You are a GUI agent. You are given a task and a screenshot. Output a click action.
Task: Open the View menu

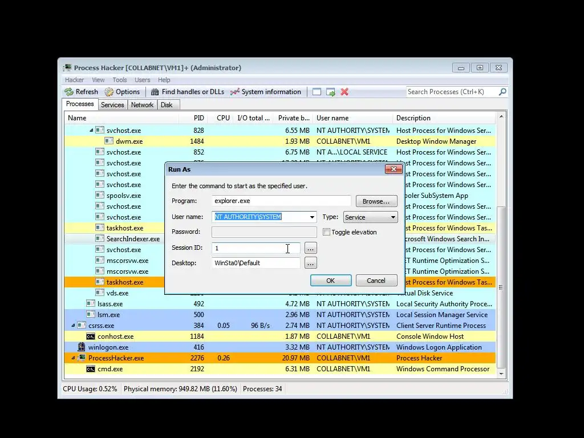[x=98, y=80]
